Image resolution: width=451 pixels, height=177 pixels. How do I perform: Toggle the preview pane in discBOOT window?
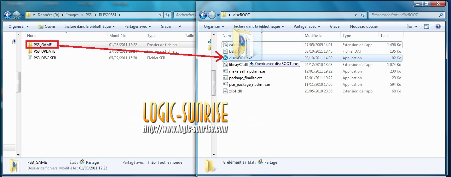pyautogui.click(x=427, y=27)
